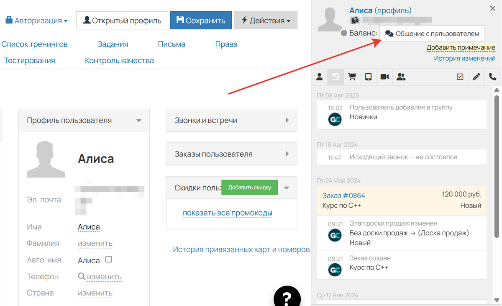Click the phone call icon
The image size is (502, 306).
coord(493,77)
